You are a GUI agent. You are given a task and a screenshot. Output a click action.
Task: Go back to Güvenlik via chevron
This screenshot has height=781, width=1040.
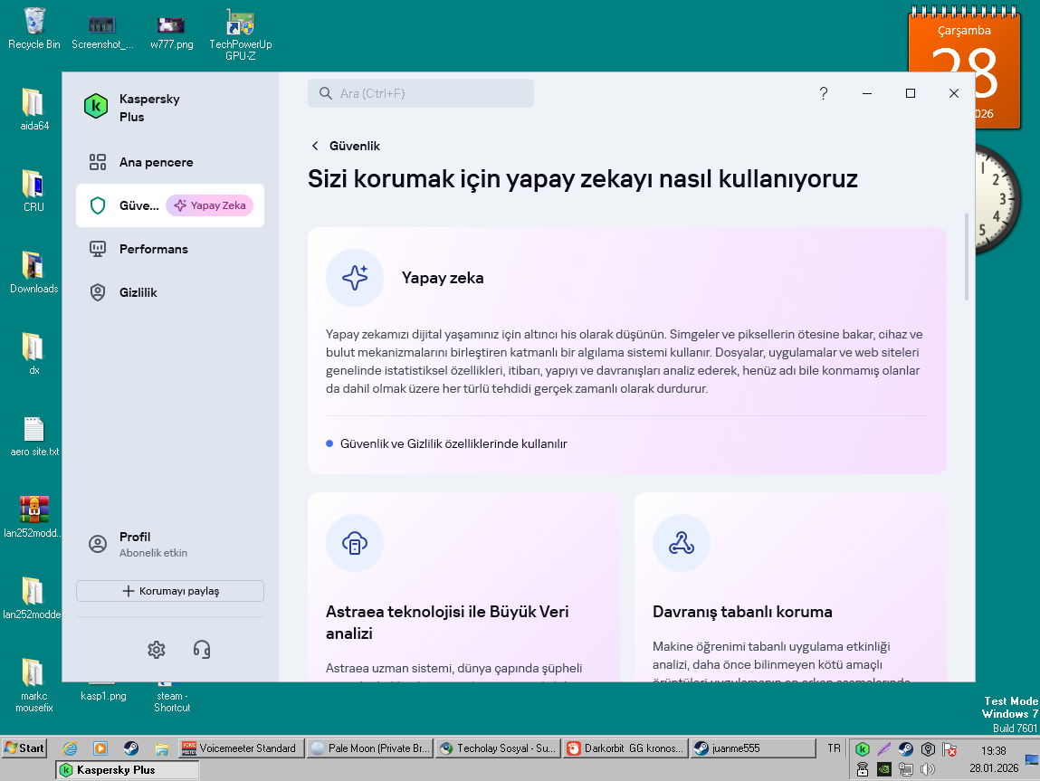[x=315, y=146]
